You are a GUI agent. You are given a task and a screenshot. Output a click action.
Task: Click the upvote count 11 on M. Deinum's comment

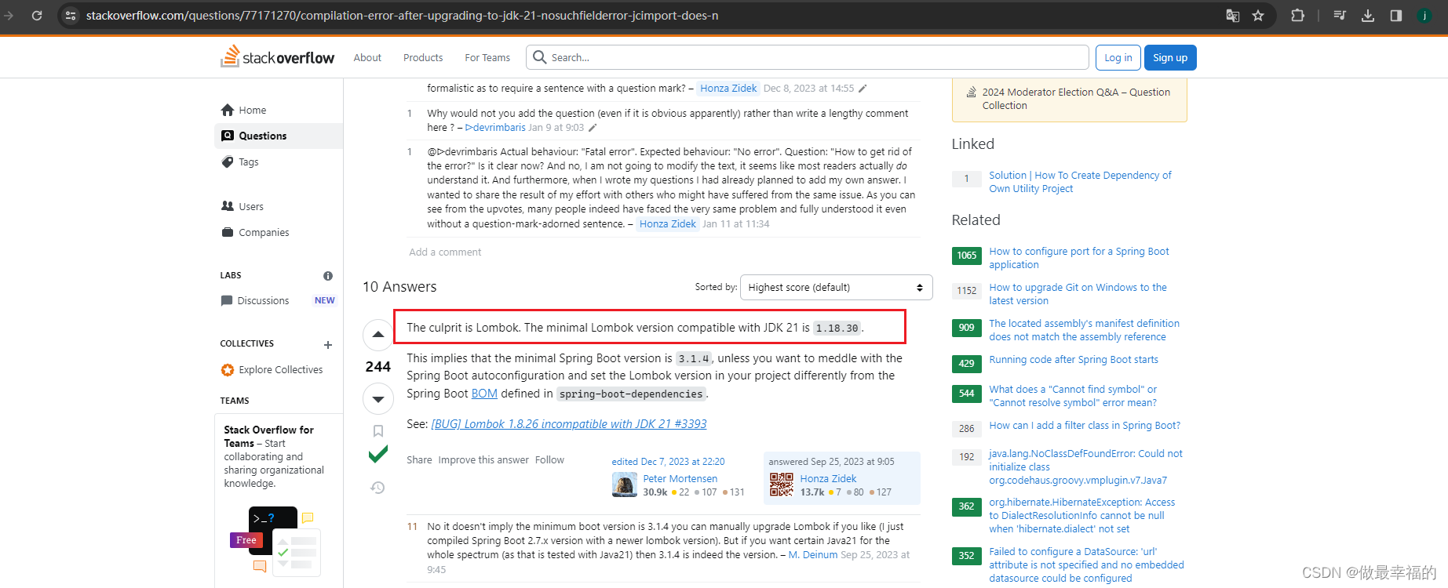pos(412,527)
